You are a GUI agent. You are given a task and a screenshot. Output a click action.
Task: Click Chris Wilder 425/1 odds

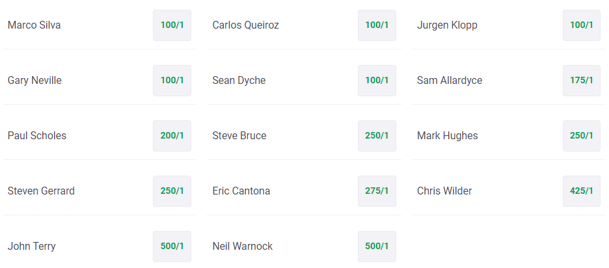click(x=582, y=191)
